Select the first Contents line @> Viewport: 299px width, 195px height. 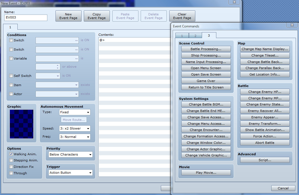coord(135,40)
